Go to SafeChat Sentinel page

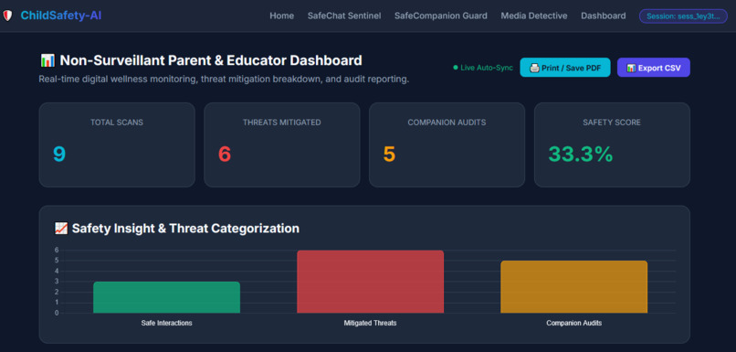click(x=344, y=16)
